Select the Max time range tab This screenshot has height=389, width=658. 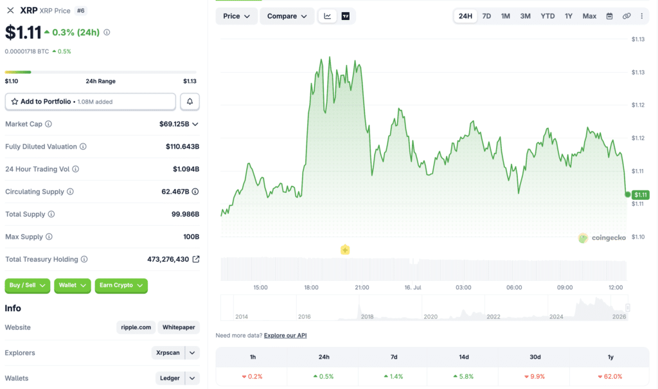pyautogui.click(x=589, y=16)
